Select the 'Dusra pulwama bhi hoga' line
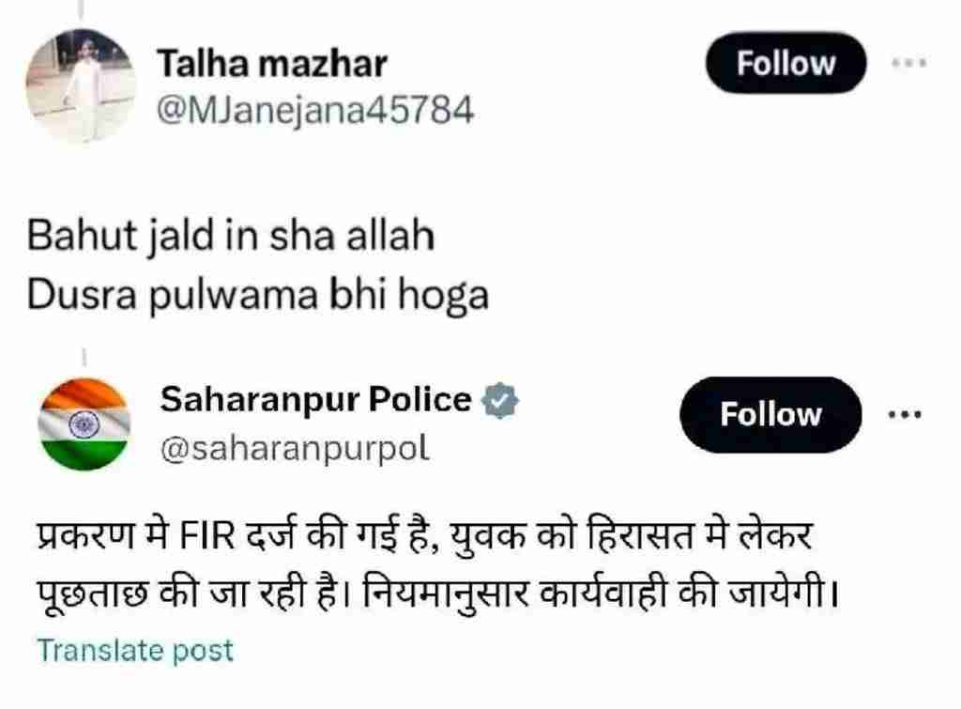961x709 pixels. coord(258,296)
